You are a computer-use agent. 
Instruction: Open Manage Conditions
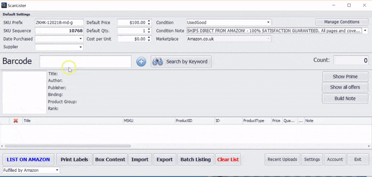[x=342, y=22]
